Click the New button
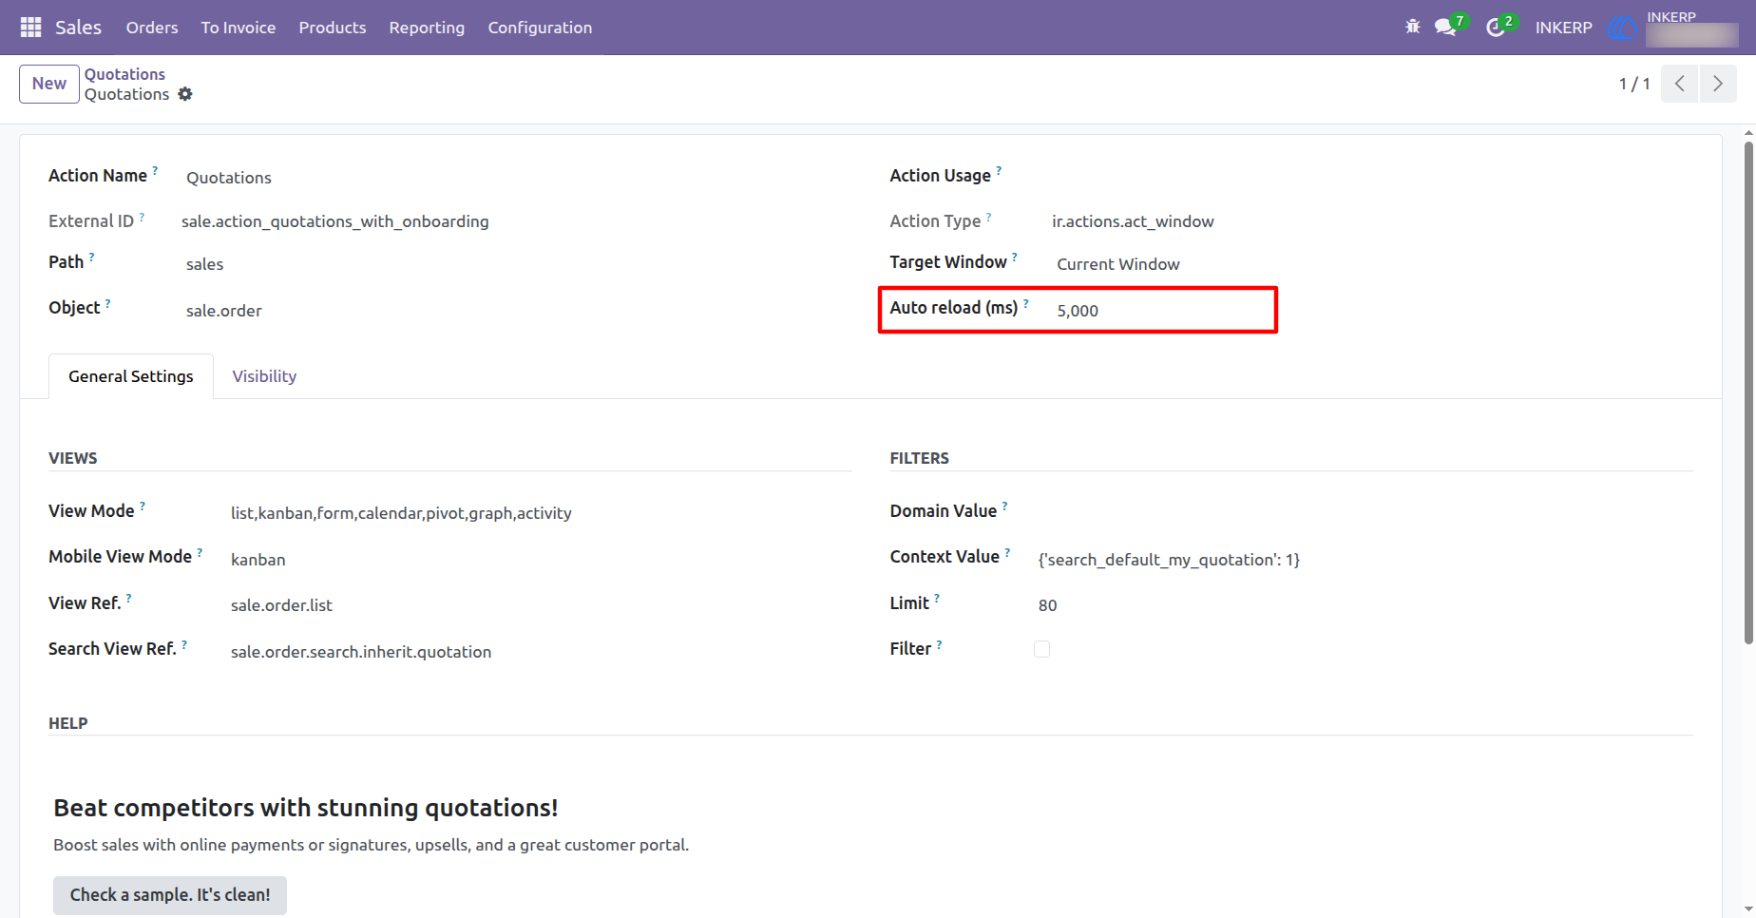 pyautogui.click(x=49, y=84)
